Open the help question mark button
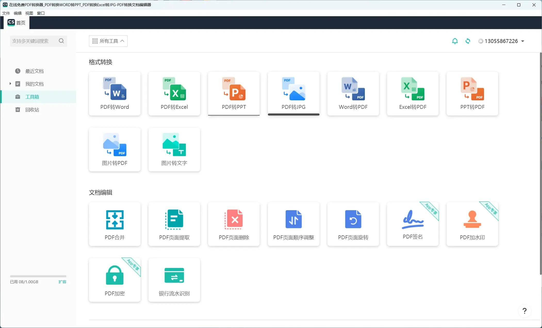This screenshot has height=328, width=542. click(x=524, y=311)
